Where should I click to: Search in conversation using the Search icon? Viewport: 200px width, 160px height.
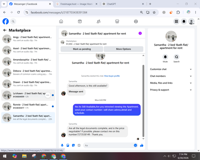pos(176,57)
